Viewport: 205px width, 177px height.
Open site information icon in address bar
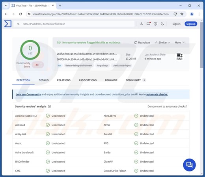[29, 14]
